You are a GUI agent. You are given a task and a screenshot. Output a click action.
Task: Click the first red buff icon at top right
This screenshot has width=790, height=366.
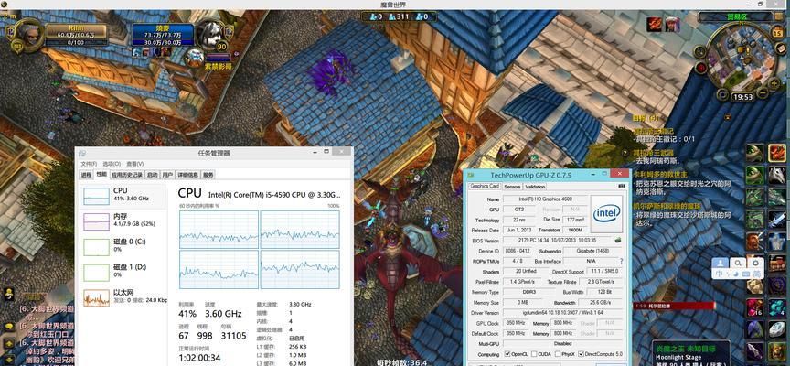pyautogui.click(x=655, y=24)
